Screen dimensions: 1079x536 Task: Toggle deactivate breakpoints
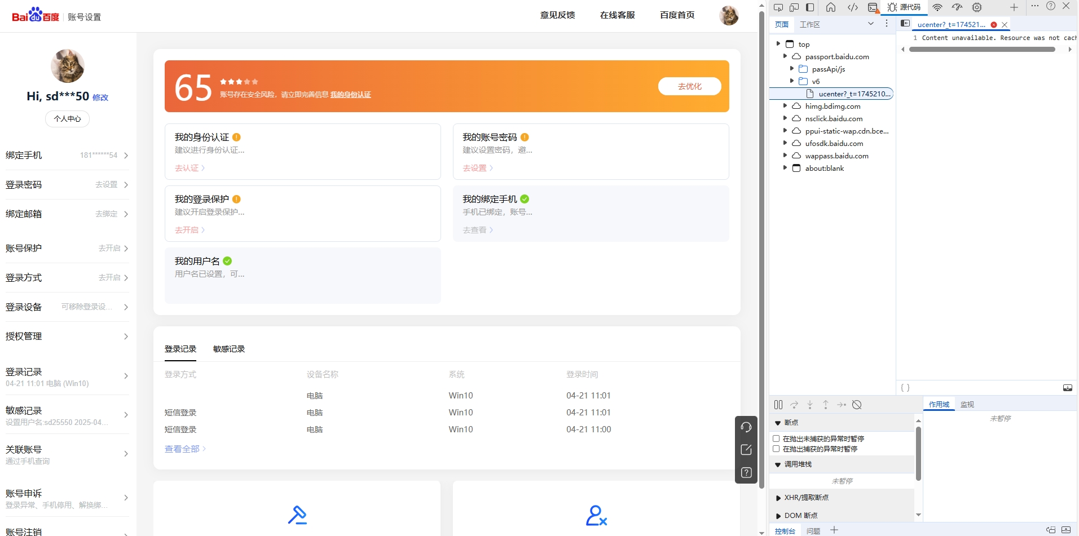tap(857, 405)
